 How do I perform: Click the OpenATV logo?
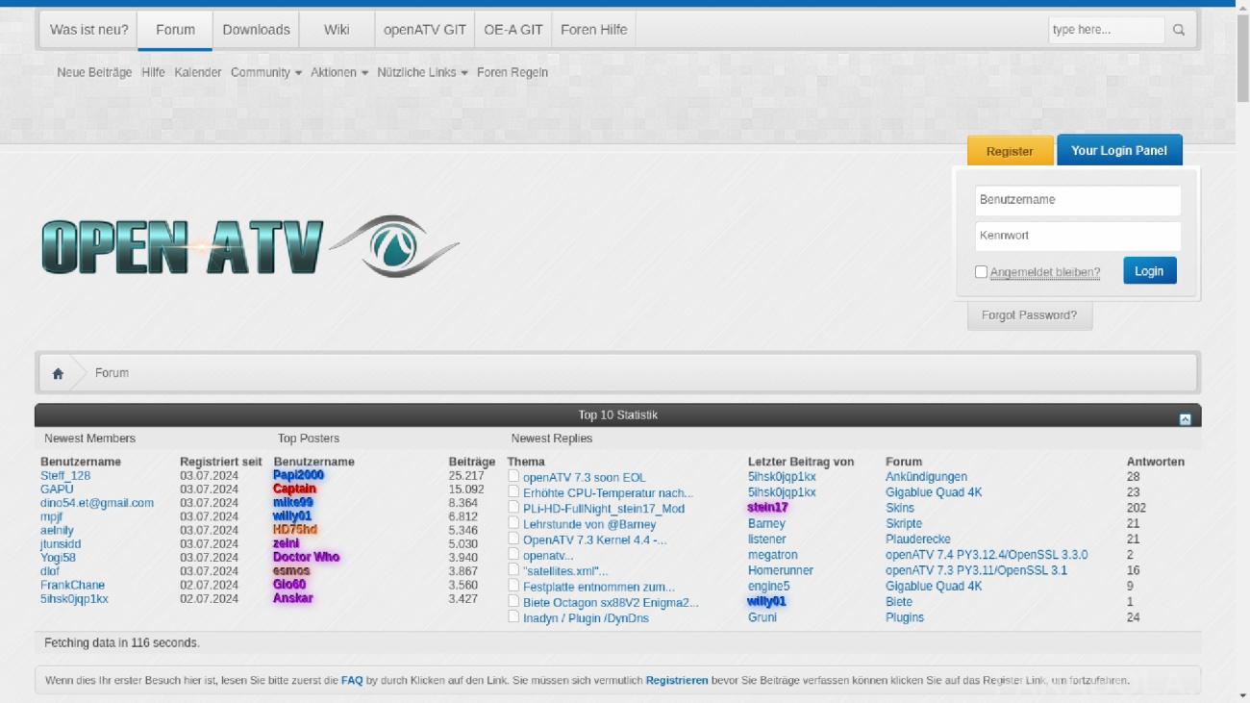(x=250, y=246)
